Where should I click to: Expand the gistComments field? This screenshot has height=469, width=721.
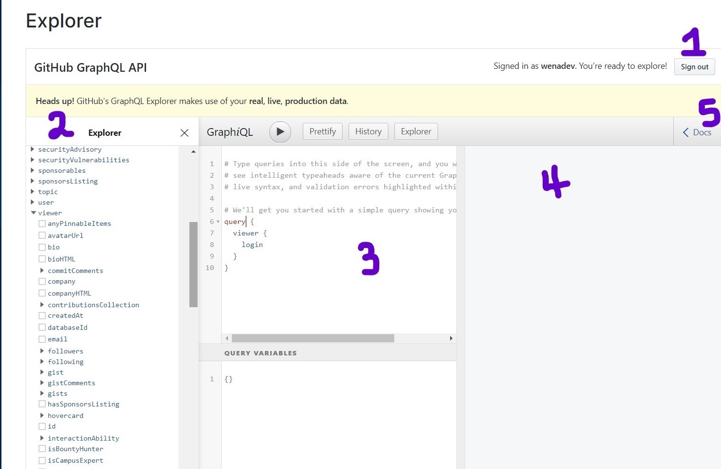click(42, 383)
